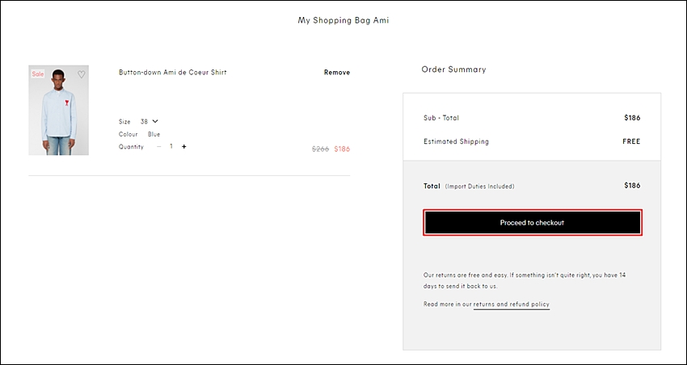Click the FREE shipping value
The width and height of the screenshot is (687, 365).
pos(631,141)
